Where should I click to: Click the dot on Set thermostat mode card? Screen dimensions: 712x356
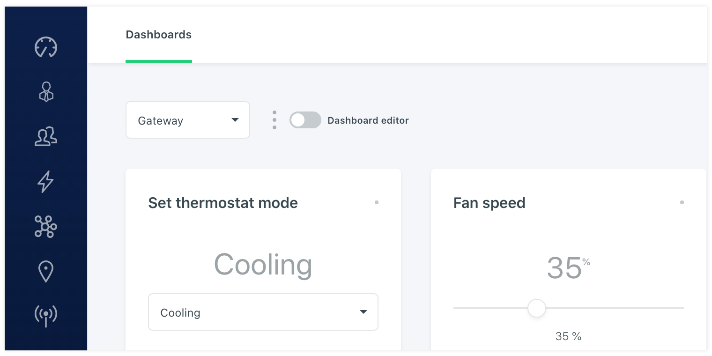[x=377, y=202]
